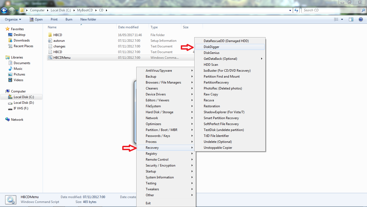Open the recent locations dropdown arrow
The width and height of the screenshot is (367, 207).
pos(17,11)
